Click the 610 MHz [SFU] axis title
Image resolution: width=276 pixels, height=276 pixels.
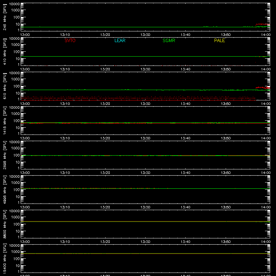(4, 86)
